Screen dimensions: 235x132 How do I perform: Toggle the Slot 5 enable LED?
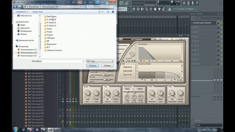coord(222,41)
